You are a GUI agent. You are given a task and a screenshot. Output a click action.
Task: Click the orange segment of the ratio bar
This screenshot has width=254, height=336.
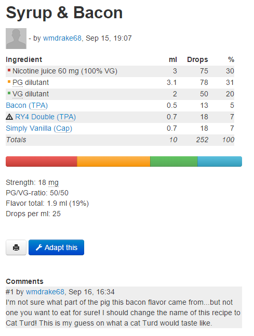point(114,161)
